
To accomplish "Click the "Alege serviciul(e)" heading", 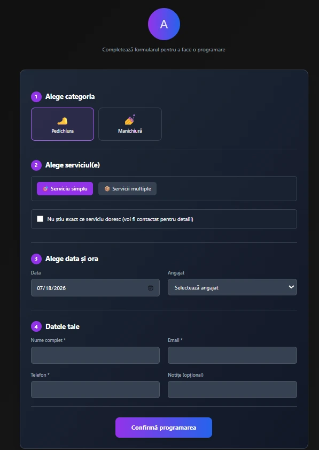I will pyautogui.click(x=73, y=165).
